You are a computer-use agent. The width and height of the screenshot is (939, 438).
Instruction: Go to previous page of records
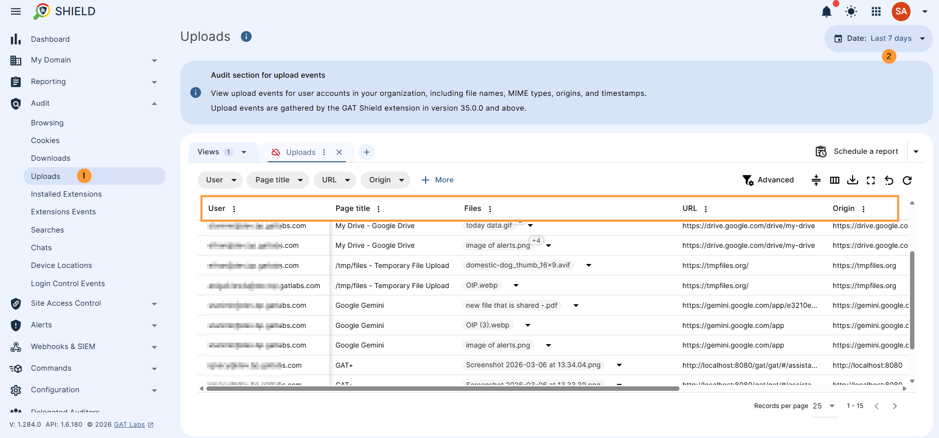click(x=877, y=406)
